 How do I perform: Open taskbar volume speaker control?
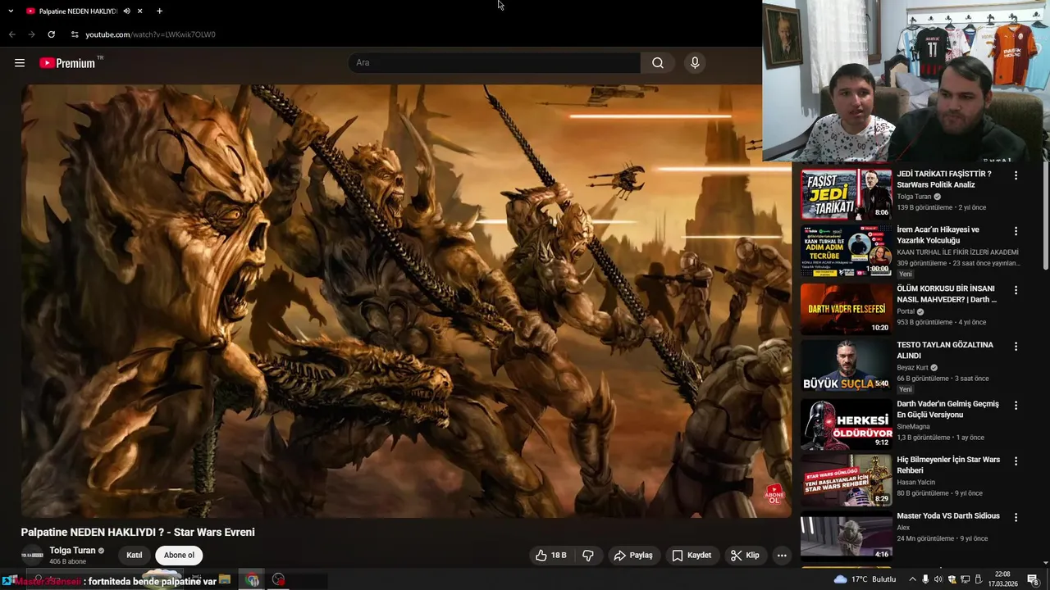(x=939, y=579)
